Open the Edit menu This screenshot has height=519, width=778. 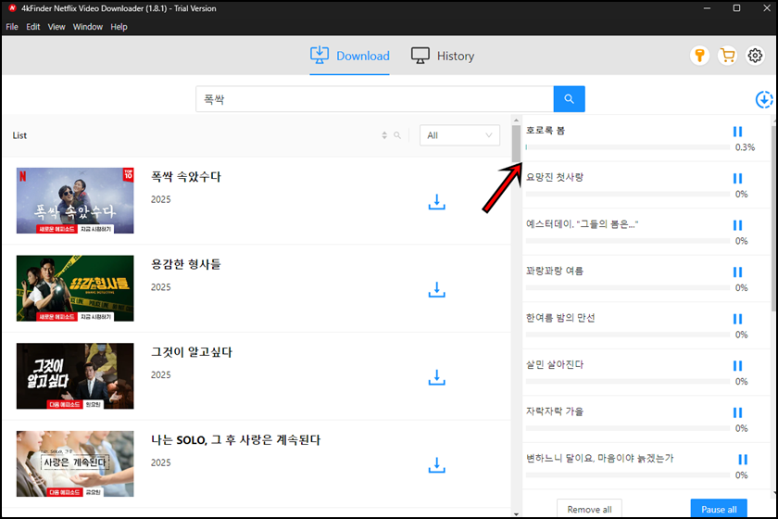[32, 27]
